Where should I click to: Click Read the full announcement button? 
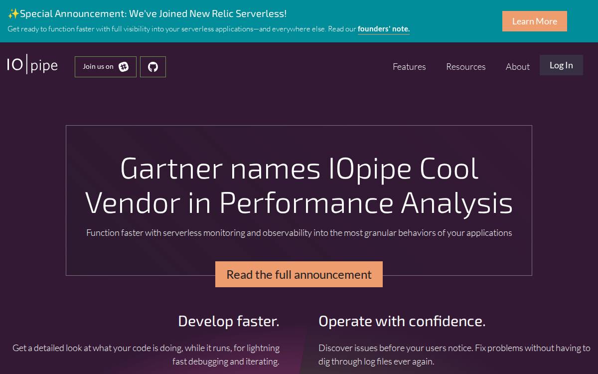tap(299, 274)
